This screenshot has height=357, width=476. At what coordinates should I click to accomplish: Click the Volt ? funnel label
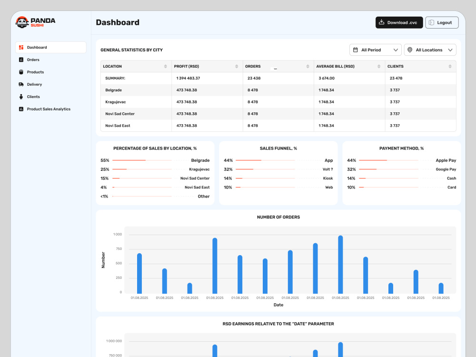327,169
